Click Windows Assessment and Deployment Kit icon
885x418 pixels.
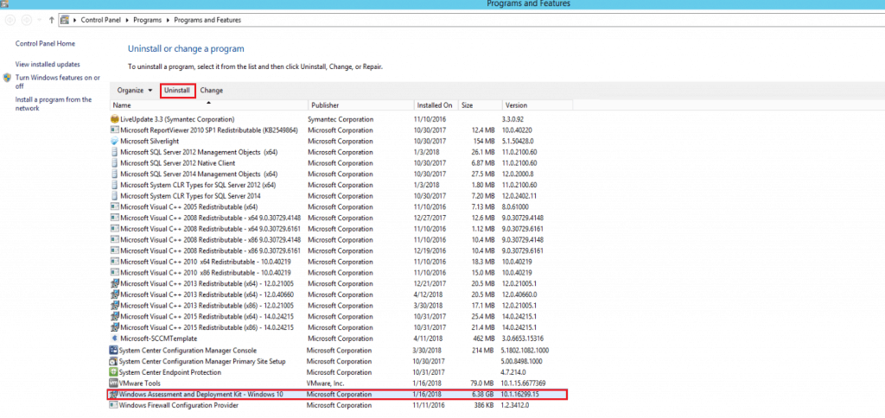coord(113,395)
